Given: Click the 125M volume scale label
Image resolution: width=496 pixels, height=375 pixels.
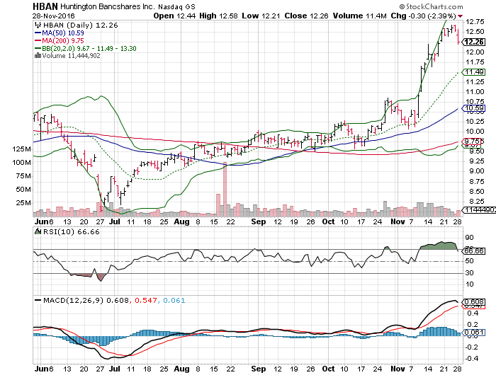Looking at the screenshot, I should [x=21, y=149].
